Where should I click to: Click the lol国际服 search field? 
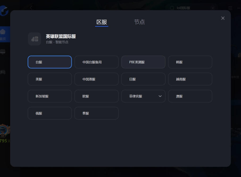(x=192, y=8)
